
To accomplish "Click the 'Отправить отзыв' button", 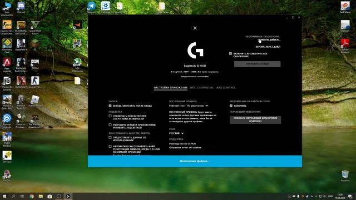I will 257,64.
